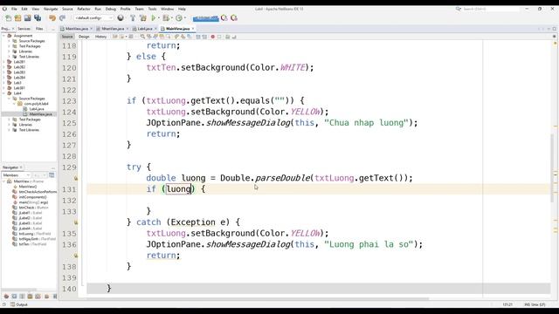Viewport: 559px width, 314px height.
Task: Click the Redo toolbar icon
Action: 62,17
